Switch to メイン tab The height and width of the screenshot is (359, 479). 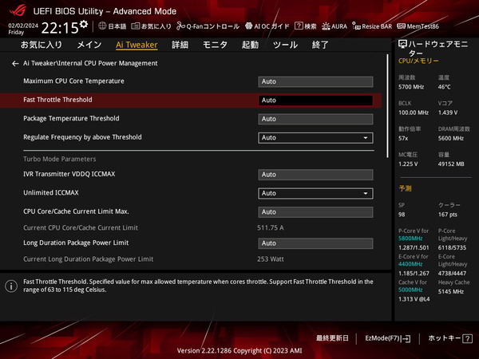tap(89, 45)
